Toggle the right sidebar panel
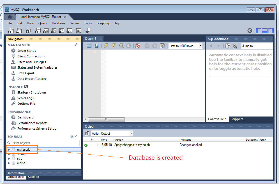This screenshot has width=279, height=184. (x=271, y=31)
